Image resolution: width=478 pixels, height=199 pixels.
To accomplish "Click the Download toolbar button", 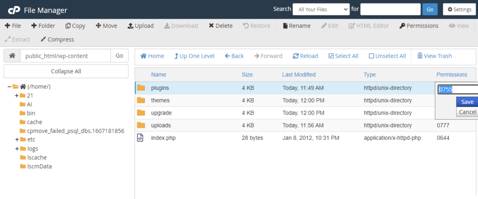I will 181,26.
